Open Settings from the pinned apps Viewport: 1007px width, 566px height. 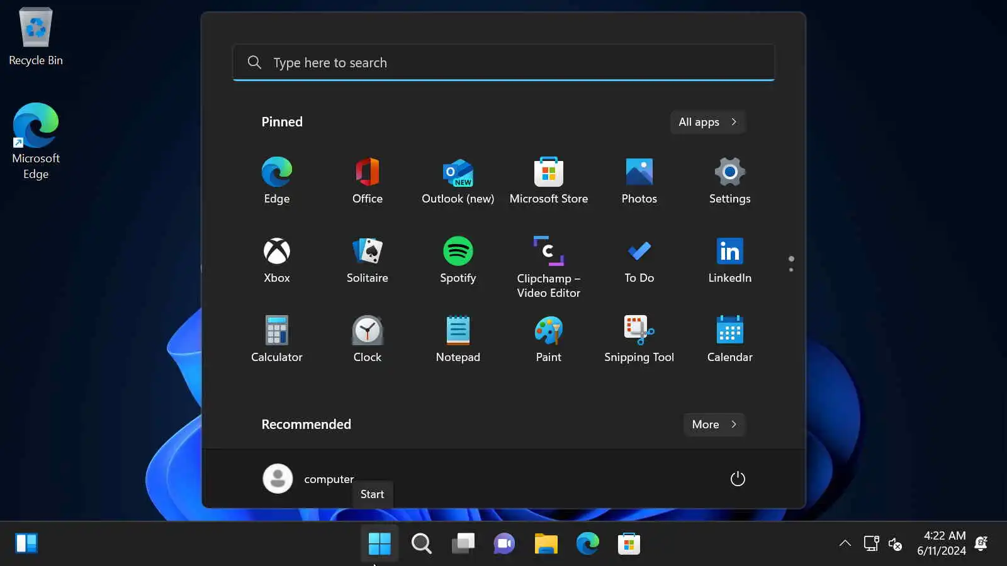pyautogui.click(x=730, y=180)
